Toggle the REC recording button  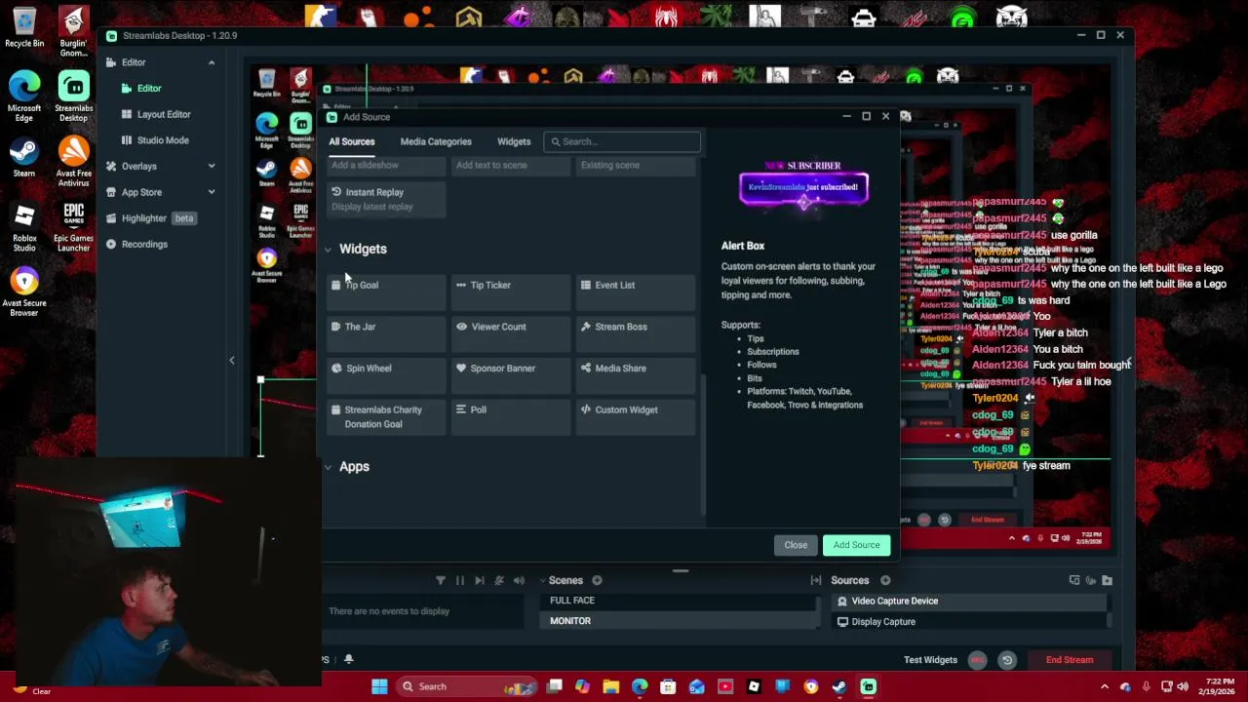[978, 660]
